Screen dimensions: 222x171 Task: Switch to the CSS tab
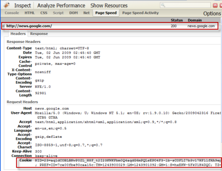(44, 13)
